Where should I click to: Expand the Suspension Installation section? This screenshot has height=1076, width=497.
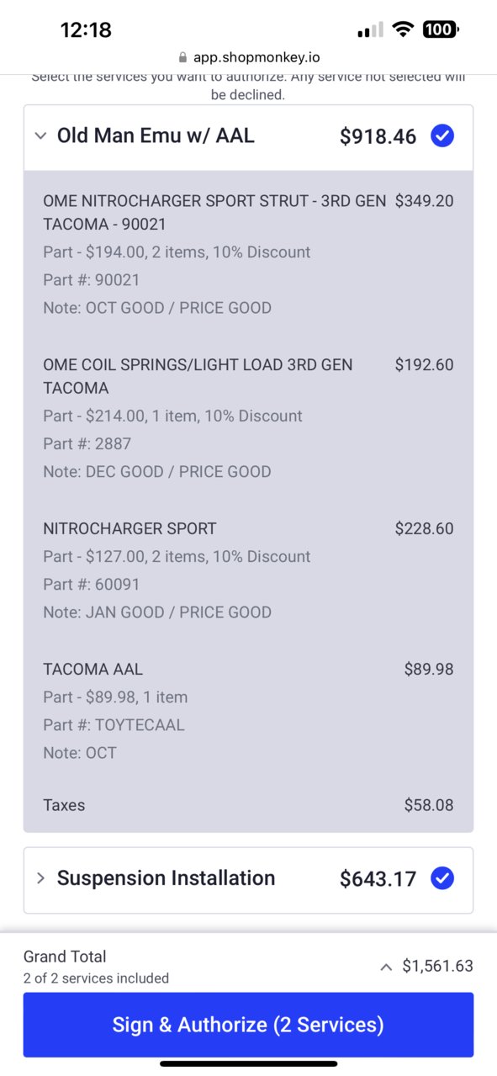(40, 878)
